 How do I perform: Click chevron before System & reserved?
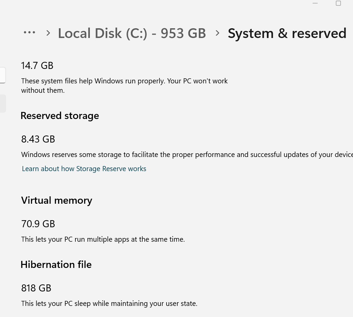(217, 33)
